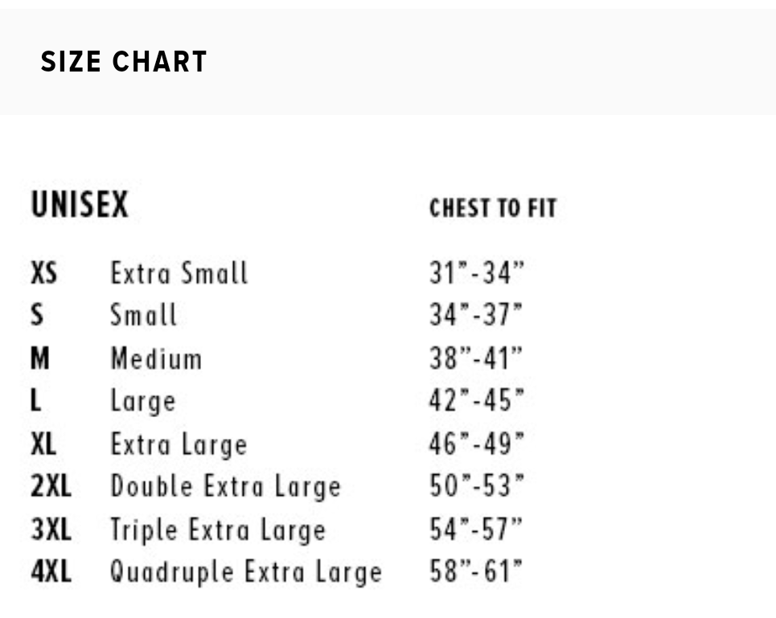Click the SIZE CHART heading

[124, 62]
